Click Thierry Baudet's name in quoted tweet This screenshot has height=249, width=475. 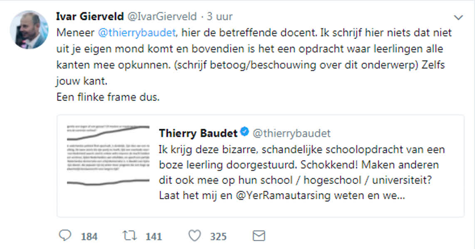198,133
